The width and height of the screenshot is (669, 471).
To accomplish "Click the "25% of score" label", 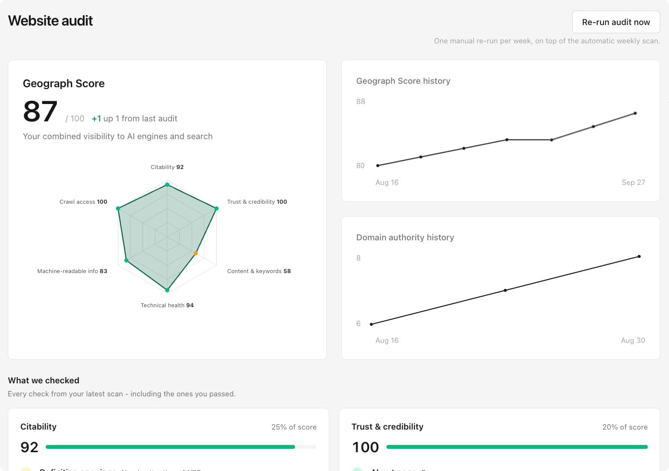I will 294,427.
